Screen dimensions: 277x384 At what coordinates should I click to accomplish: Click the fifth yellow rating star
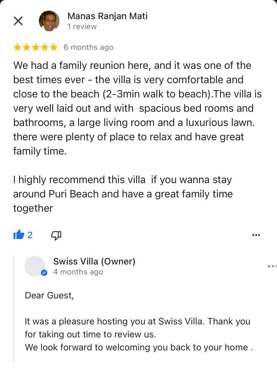pyautogui.click(x=54, y=47)
